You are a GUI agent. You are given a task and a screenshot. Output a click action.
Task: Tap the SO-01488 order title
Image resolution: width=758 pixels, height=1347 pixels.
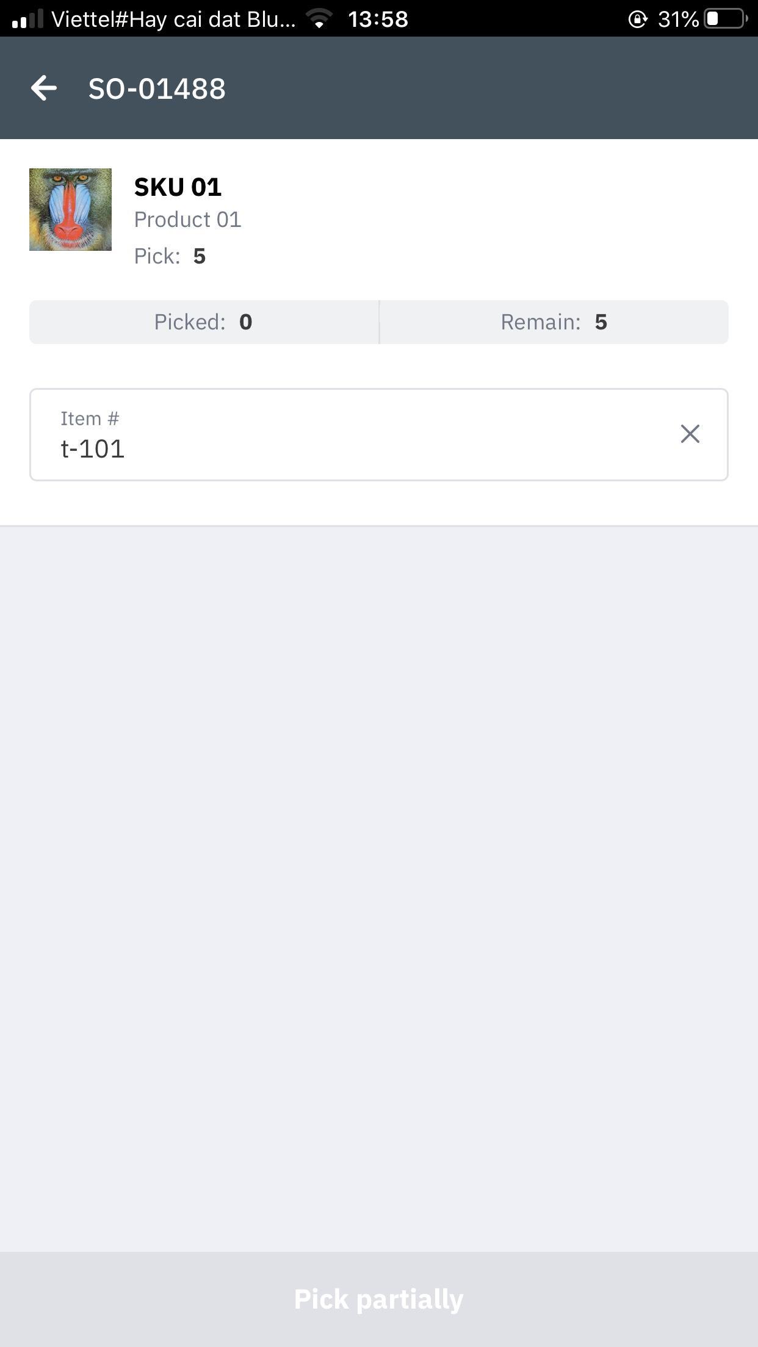pos(157,89)
